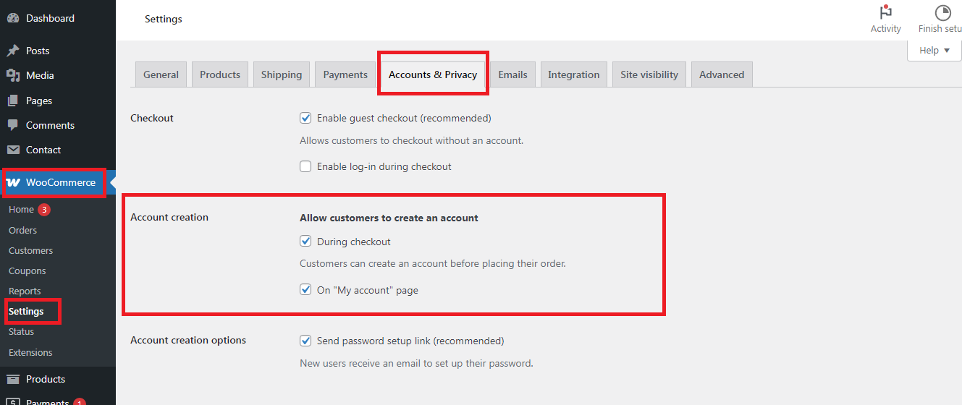Uncheck Enable guest checkout option
The height and width of the screenshot is (405, 962).
[x=305, y=118]
